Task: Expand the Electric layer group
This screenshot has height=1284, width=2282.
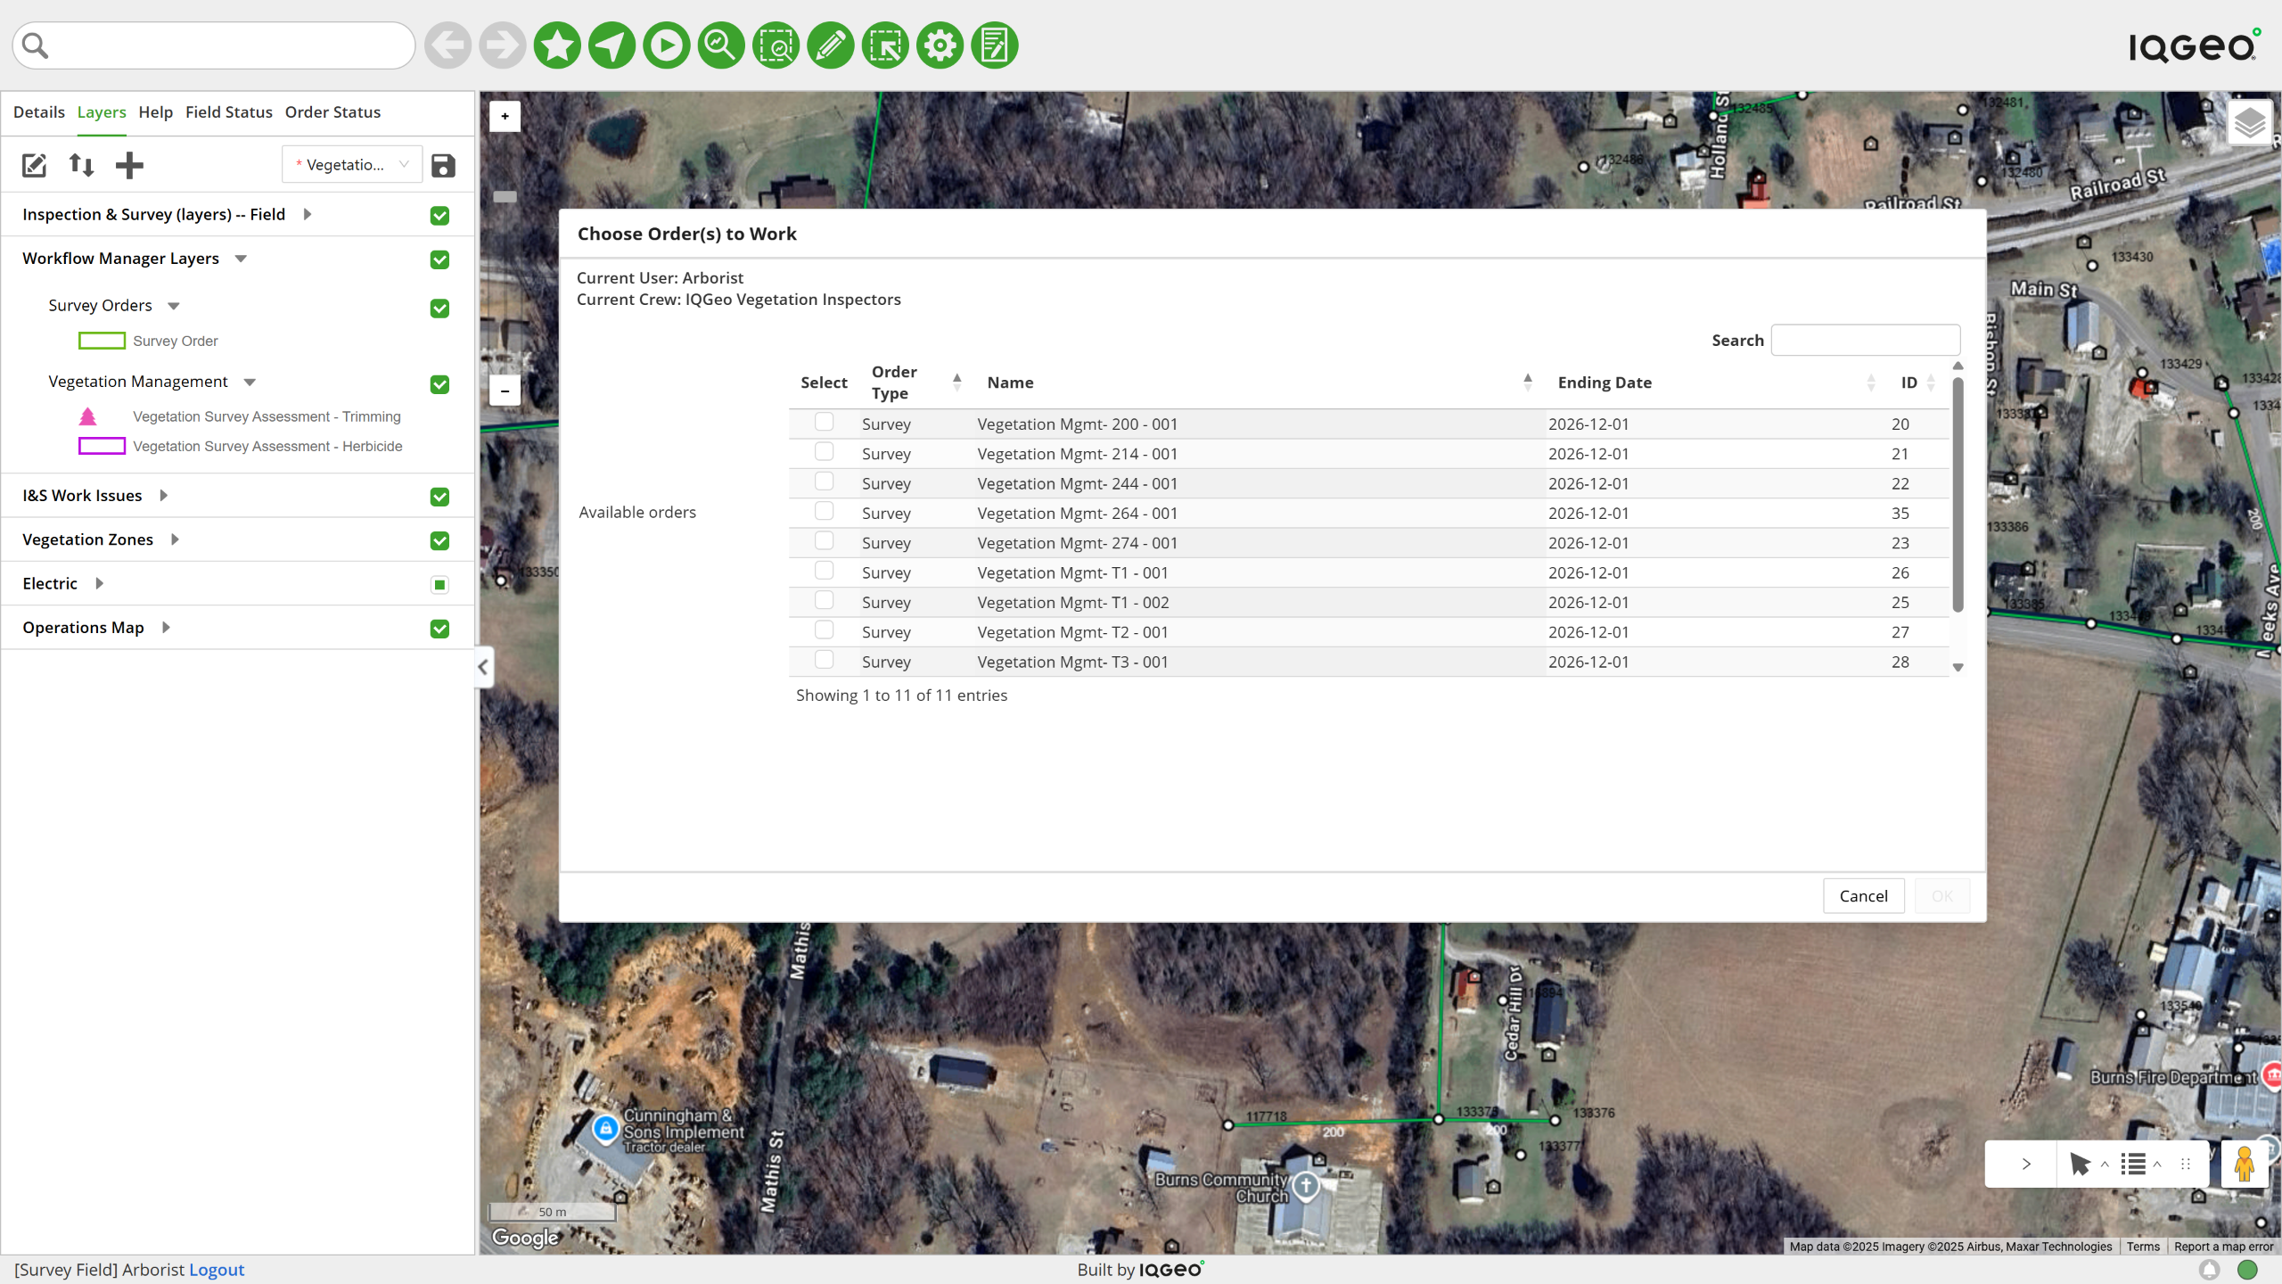Action: [100, 583]
